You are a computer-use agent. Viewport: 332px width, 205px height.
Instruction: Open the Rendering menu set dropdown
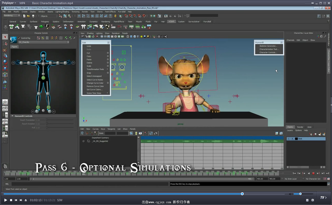(x=12, y=16)
